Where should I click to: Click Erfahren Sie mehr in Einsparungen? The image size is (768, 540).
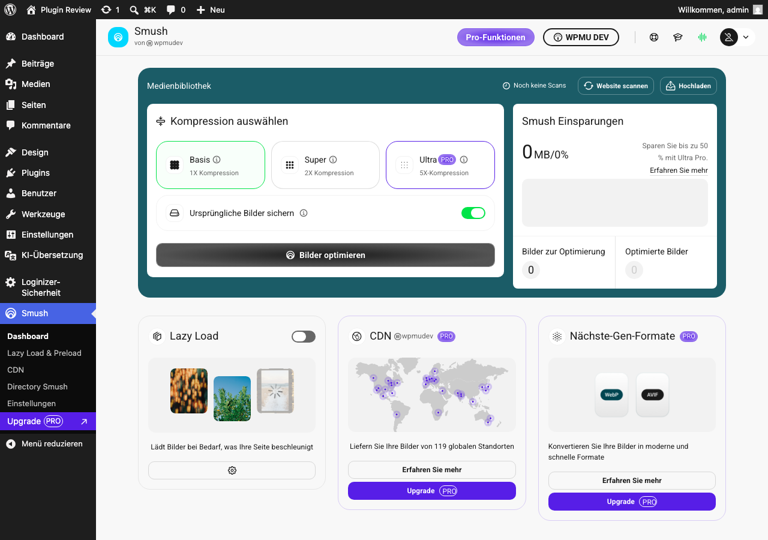pyautogui.click(x=679, y=170)
